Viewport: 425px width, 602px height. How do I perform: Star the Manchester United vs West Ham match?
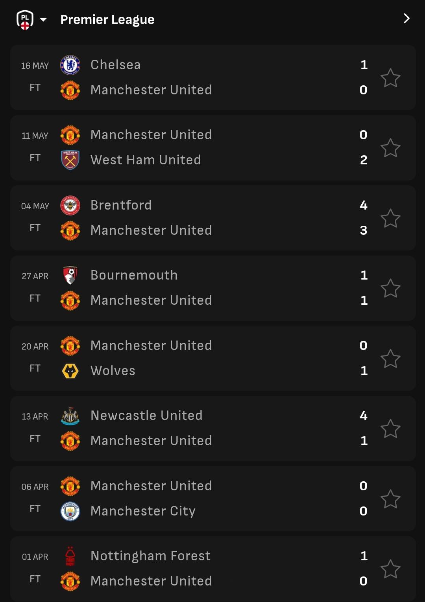pos(390,148)
